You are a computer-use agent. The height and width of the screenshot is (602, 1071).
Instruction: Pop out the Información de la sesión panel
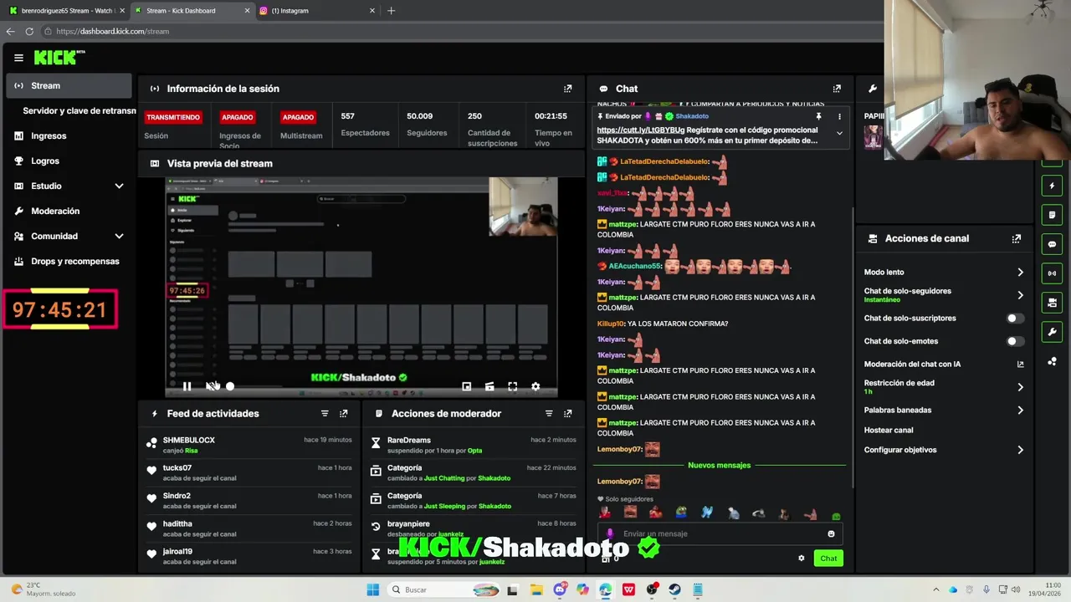[568, 89]
